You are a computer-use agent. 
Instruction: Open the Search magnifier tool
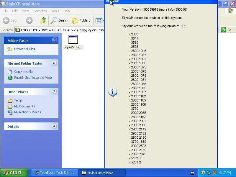(x=60, y=20)
